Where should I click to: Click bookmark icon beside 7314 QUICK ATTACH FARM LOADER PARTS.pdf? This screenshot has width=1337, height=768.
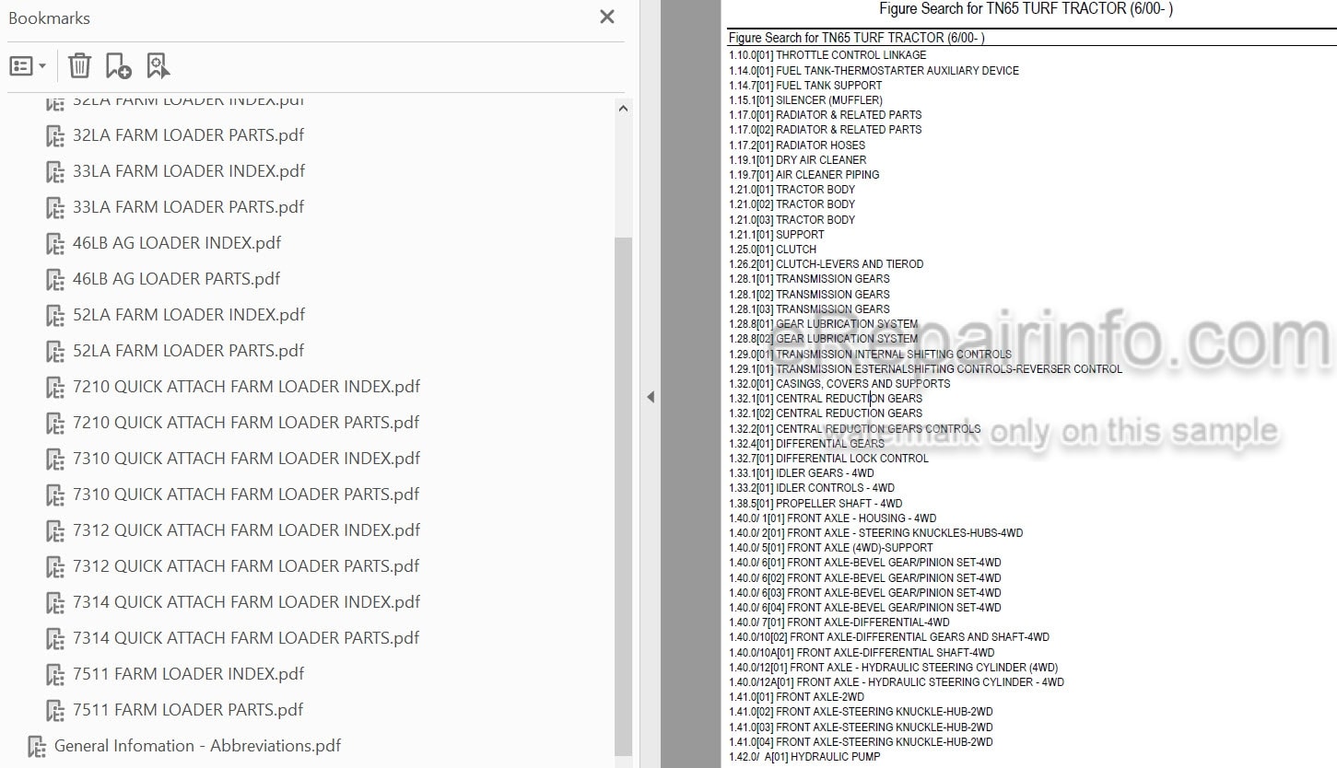55,639
